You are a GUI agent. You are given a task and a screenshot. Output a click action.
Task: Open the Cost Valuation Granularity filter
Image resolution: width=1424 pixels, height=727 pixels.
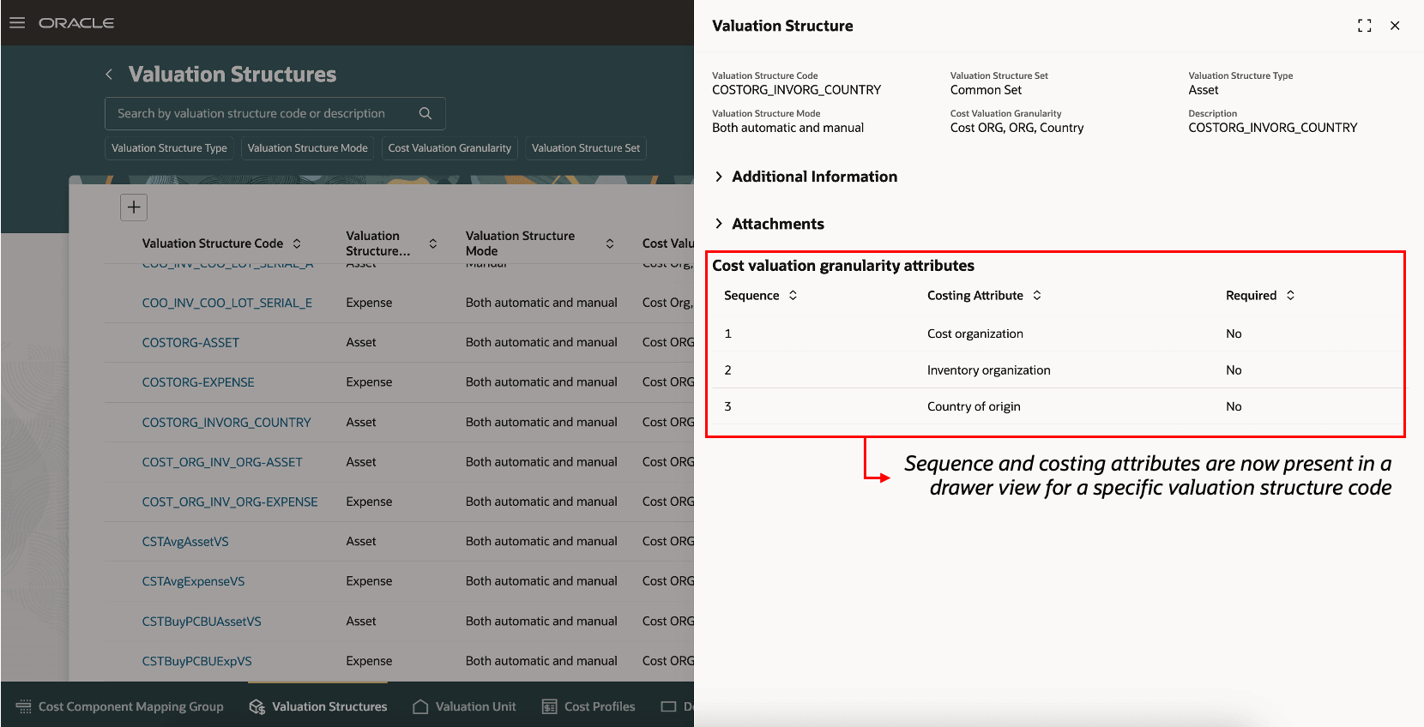click(x=450, y=148)
